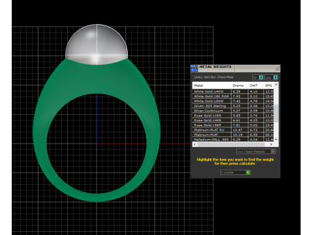The image size is (313, 235).
Task: Select the White Gold:14KW row
Action: tap(233, 91)
